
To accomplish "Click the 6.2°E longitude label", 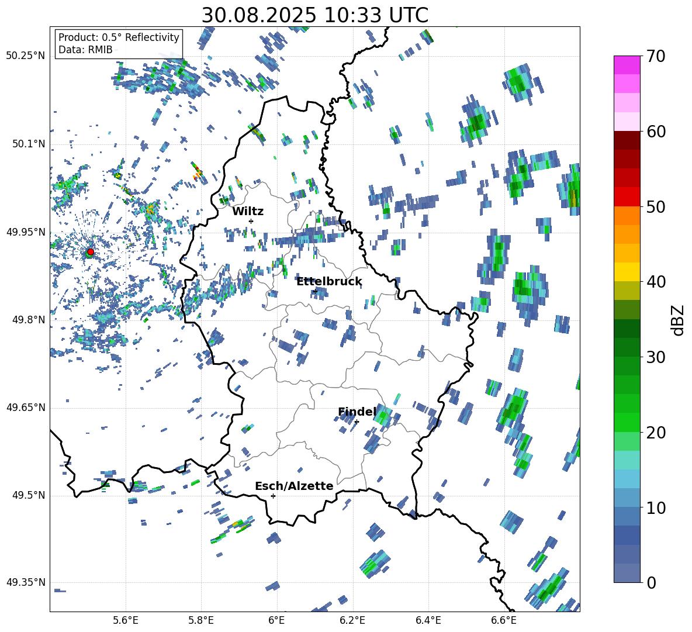I will point(352,620).
